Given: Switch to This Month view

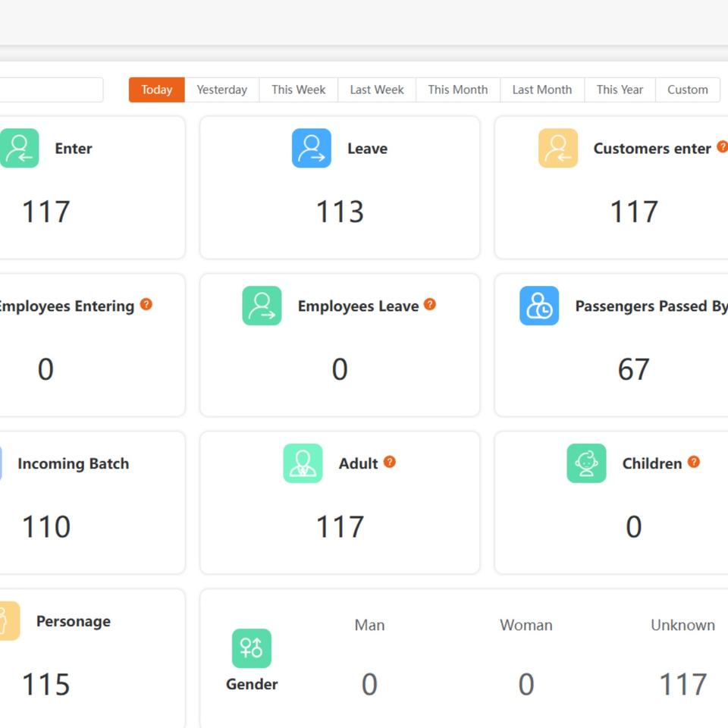Looking at the screenshot, I should click(457, 89).
